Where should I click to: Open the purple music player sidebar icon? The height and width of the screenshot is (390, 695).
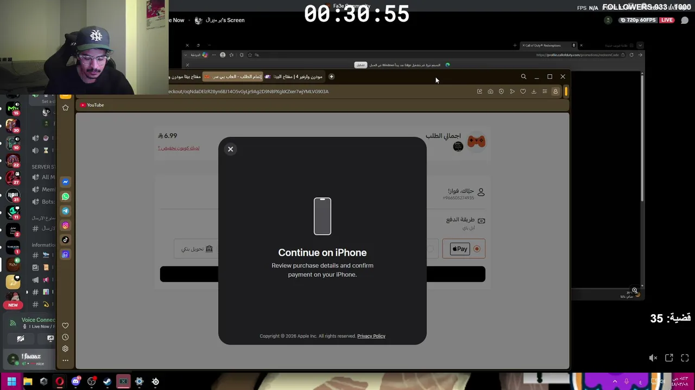(65, 255)
